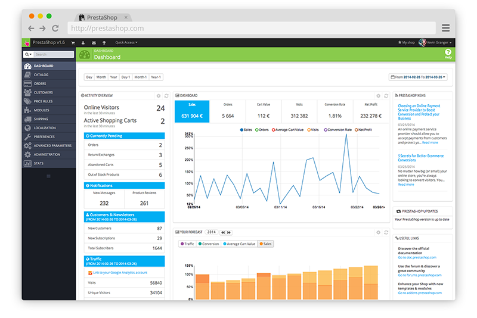This screenshot has width=477, height=318.
Task: Open the Quick Access dropdown
Action: (126, 42)
